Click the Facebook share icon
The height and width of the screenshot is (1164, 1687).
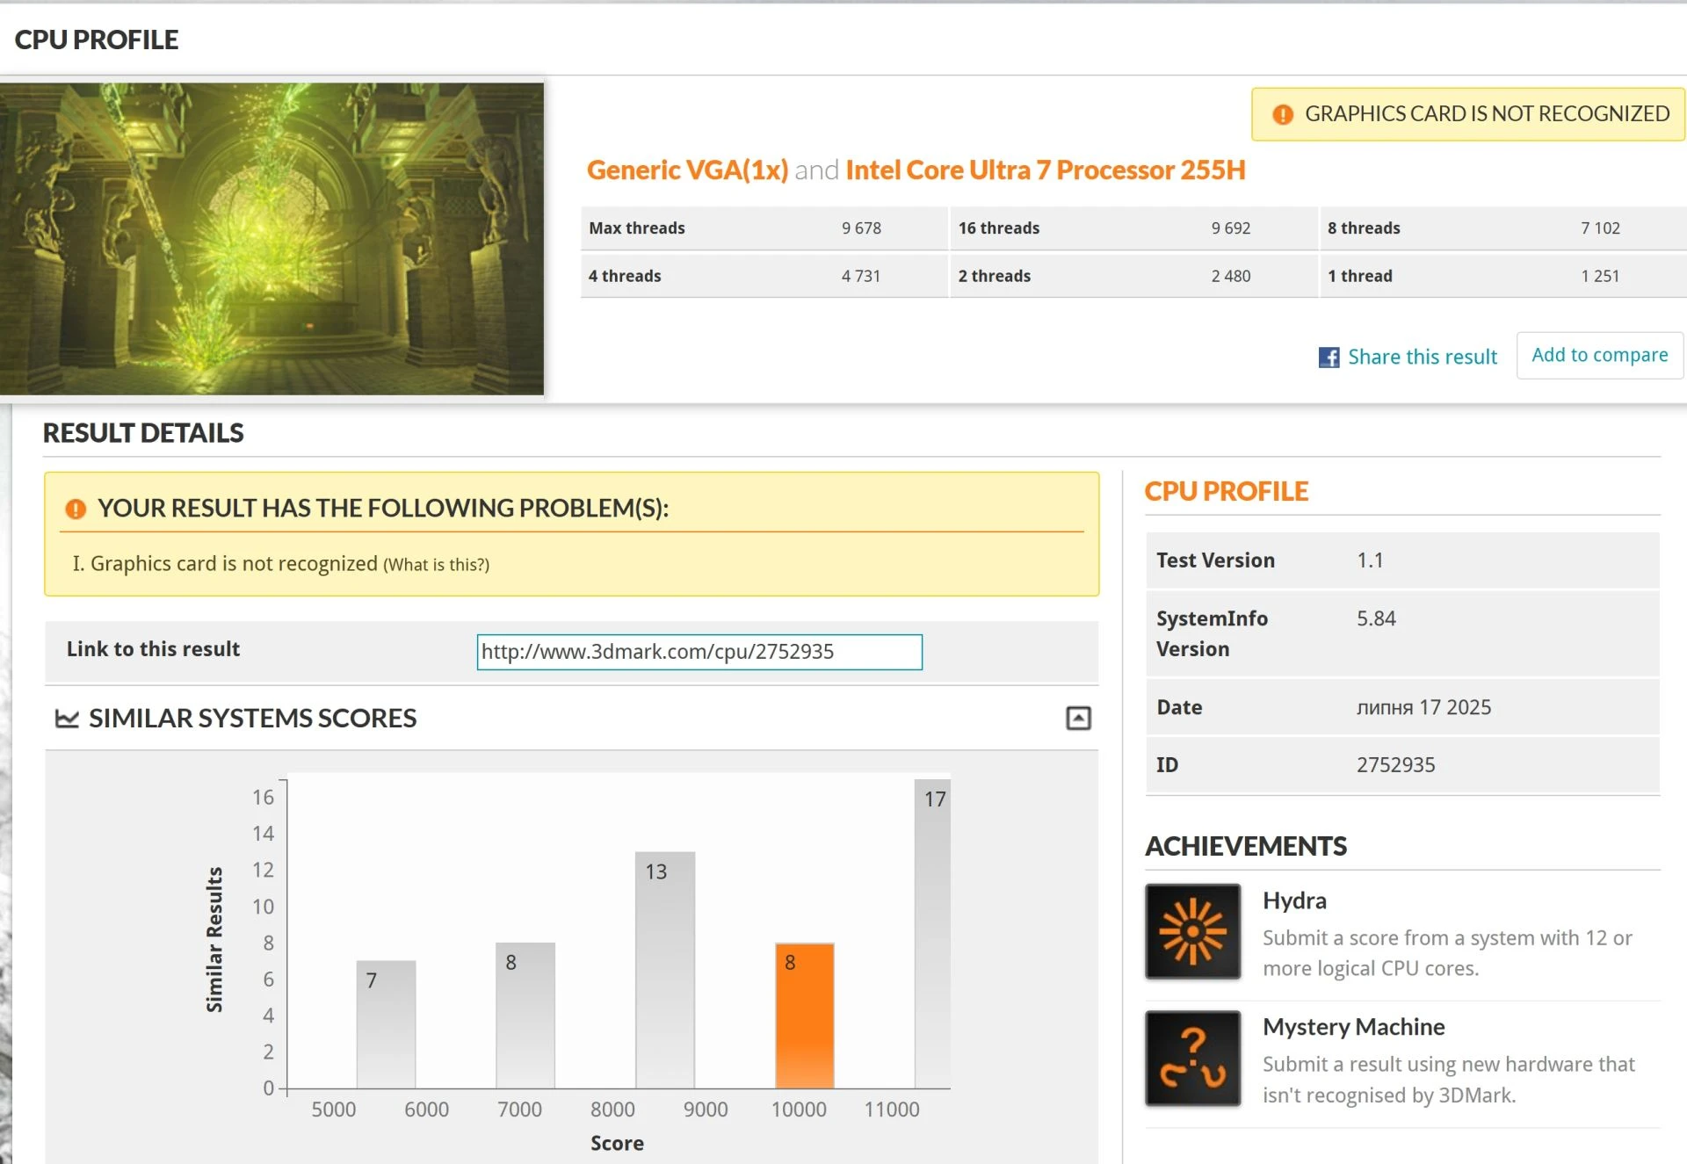click(1329, 358)
